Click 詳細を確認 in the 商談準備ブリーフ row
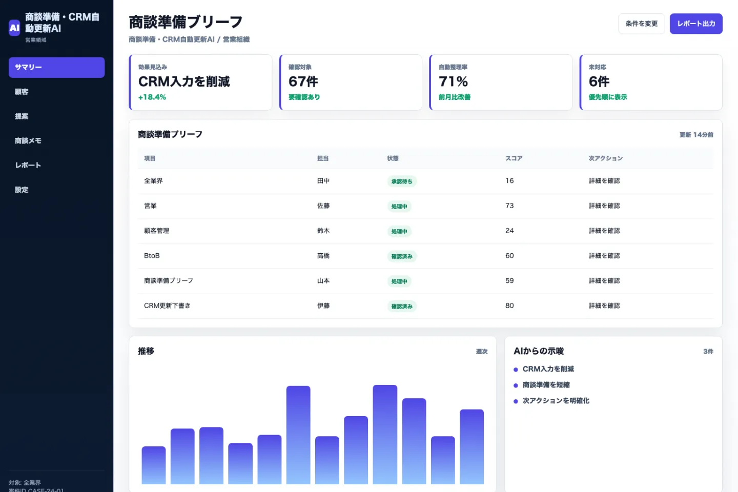Viewport: 738px width, 492px height. click(604, 281)
